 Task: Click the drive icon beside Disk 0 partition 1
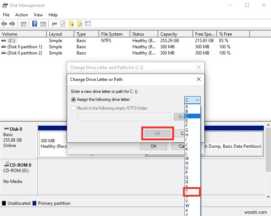(x=4, y=47)
